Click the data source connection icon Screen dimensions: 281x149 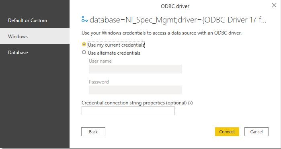84,19
